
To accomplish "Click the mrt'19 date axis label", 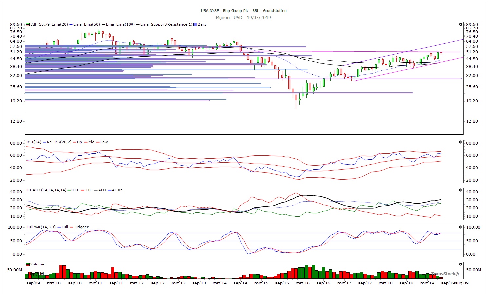I will (427, 283).
